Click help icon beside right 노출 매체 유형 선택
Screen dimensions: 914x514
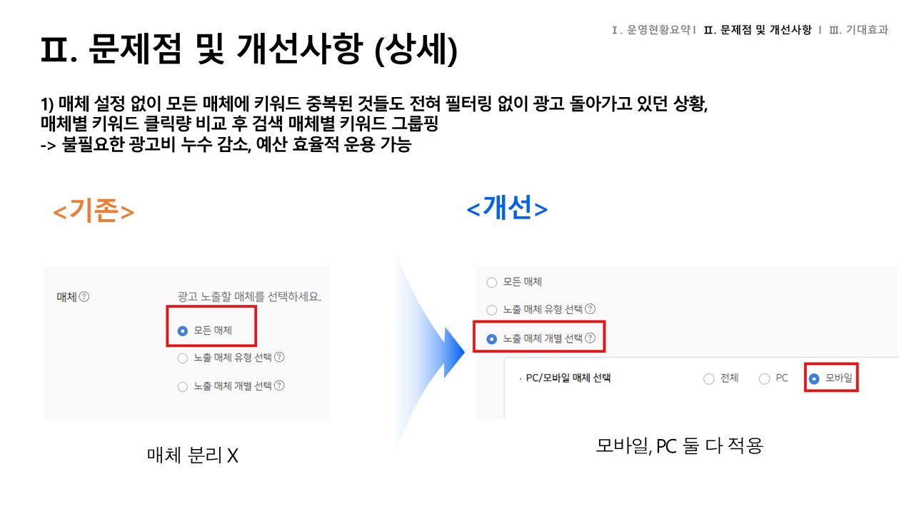click(590, 310)
